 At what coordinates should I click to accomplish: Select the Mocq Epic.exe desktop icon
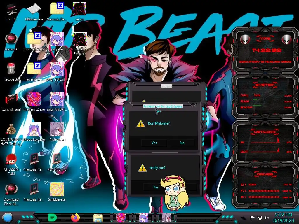[34, 132]
